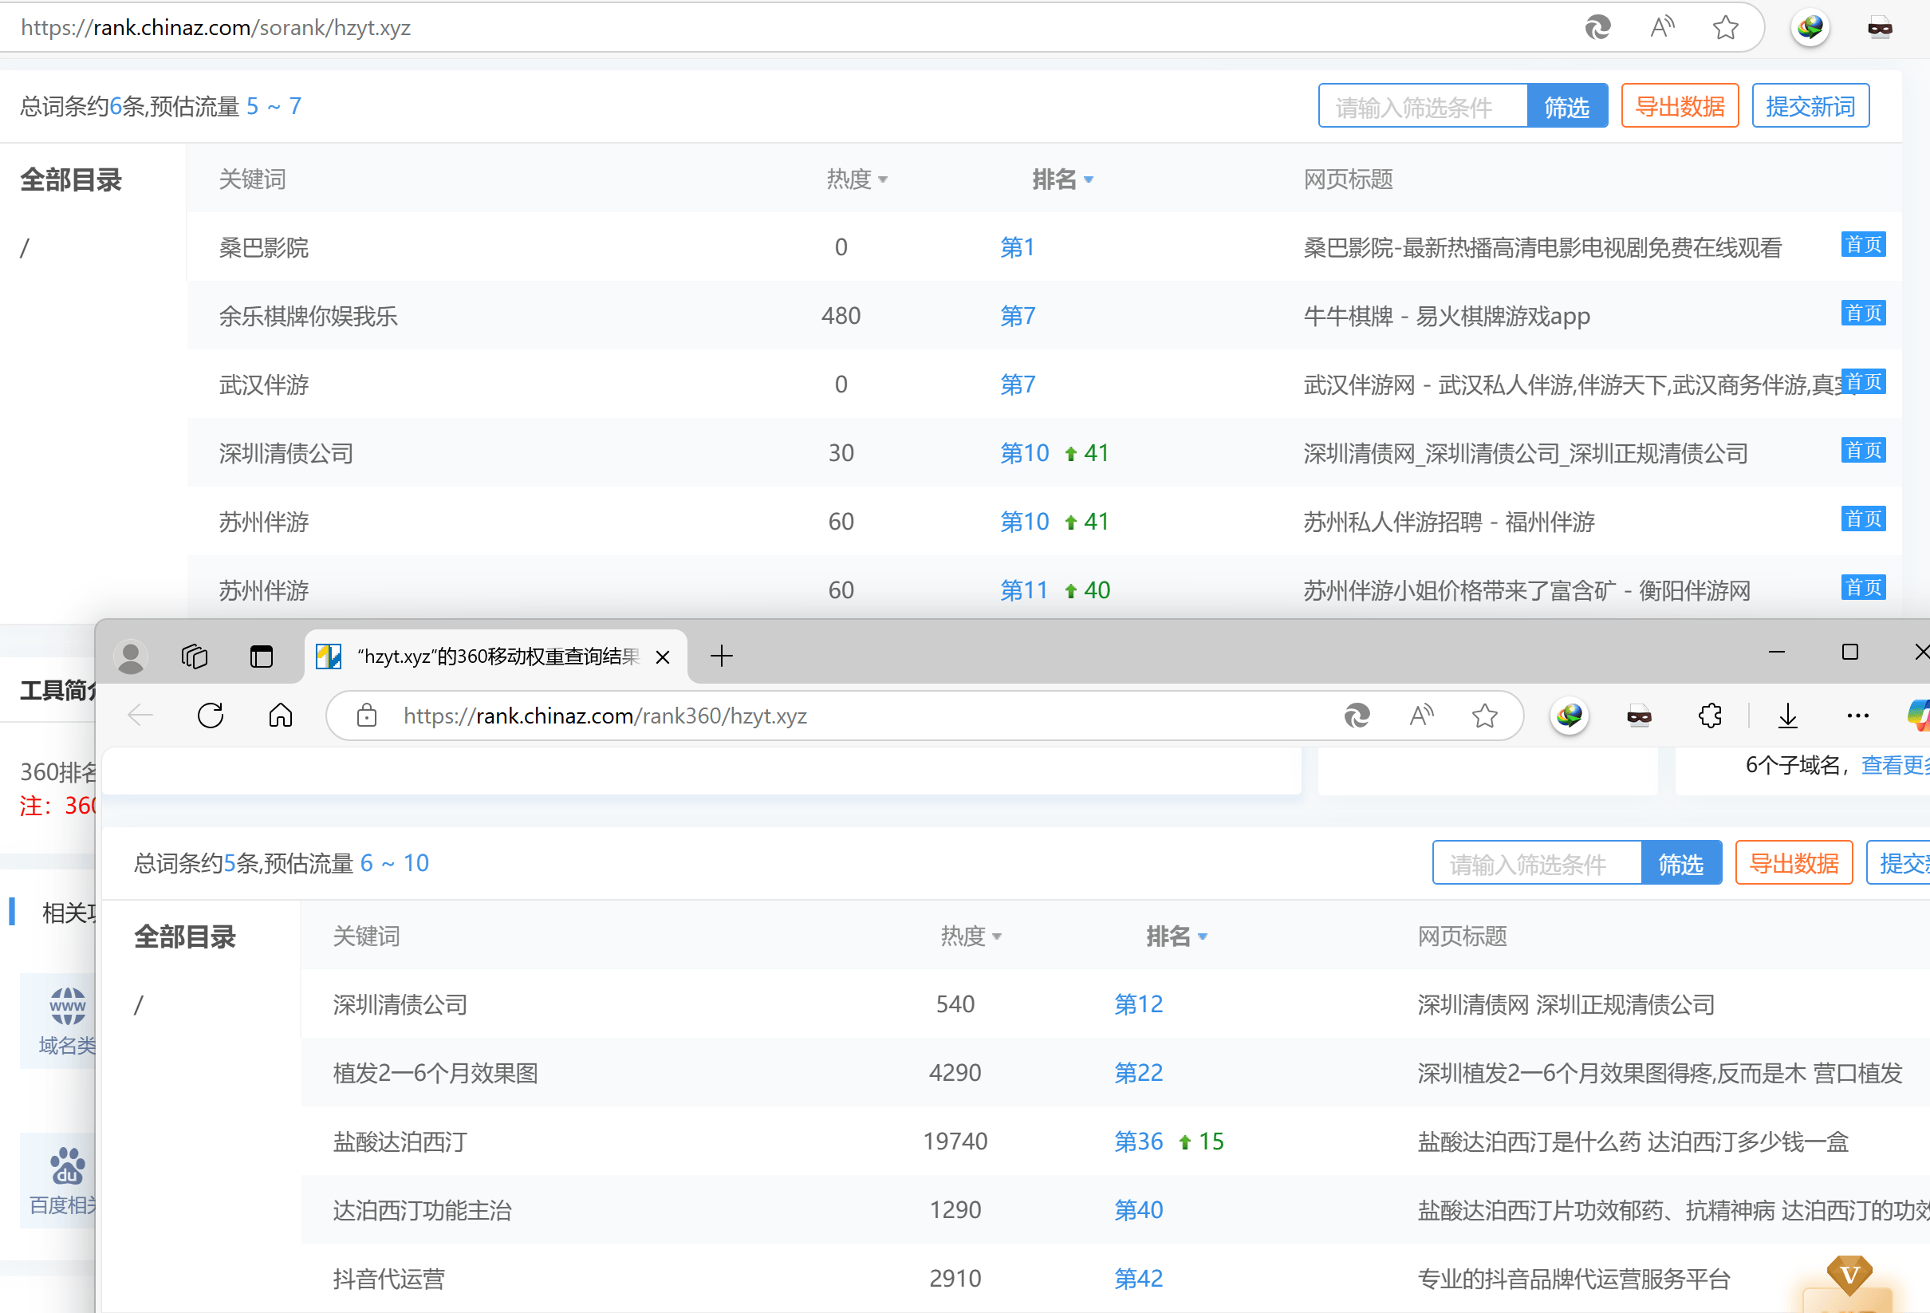View site info lock icon in front address bar
This screenshot has height=1313, width=1930.
click(x=366, y=716)
